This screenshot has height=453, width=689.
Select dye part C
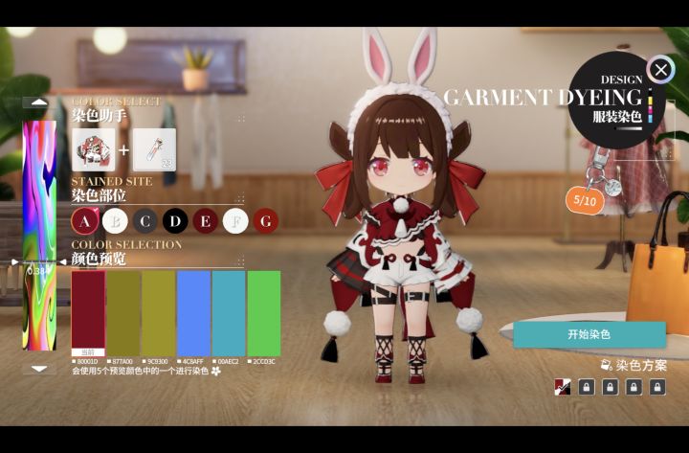coord(145,221)
